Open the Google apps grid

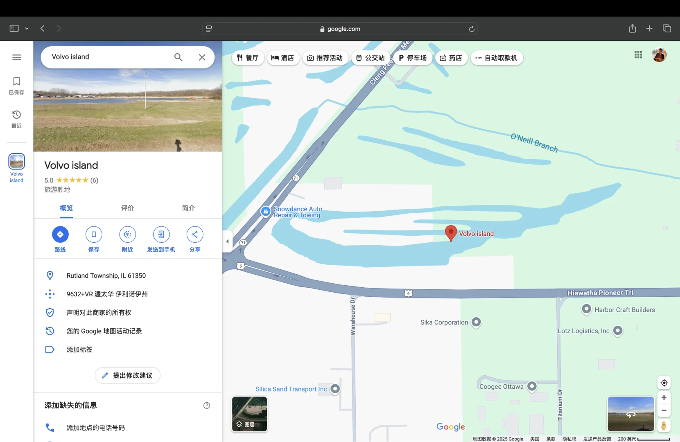639,55
